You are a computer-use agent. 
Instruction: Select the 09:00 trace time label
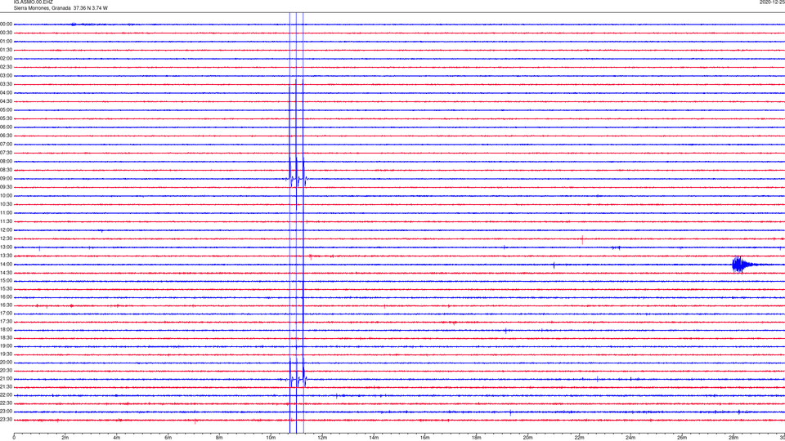pos(6,179)
